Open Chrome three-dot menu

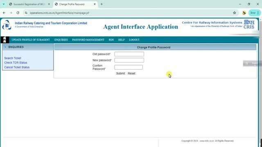coord(258,13)
